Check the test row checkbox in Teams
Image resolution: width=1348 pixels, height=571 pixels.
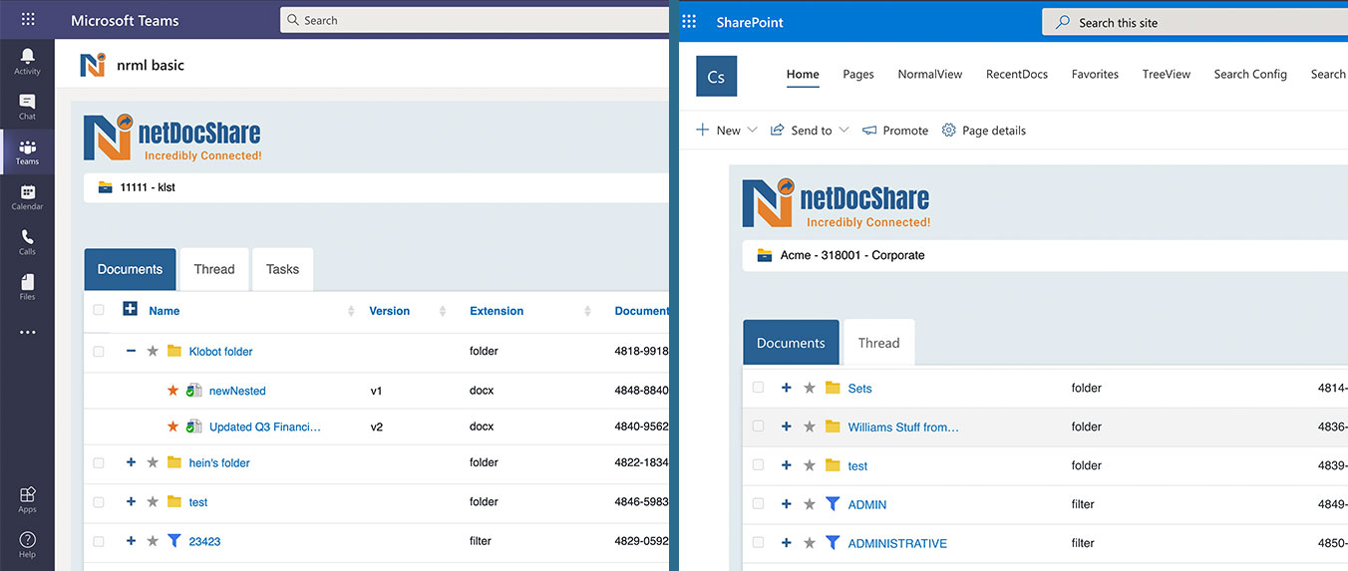click(x=98, y=501)
